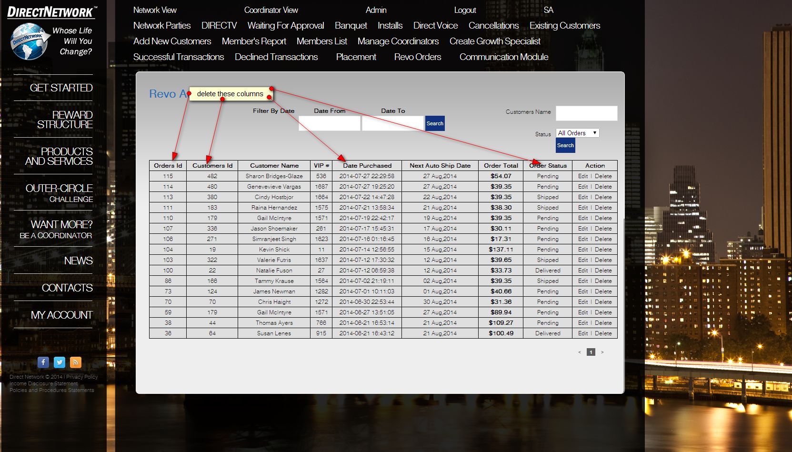Open the Placement page

[356, 57]
